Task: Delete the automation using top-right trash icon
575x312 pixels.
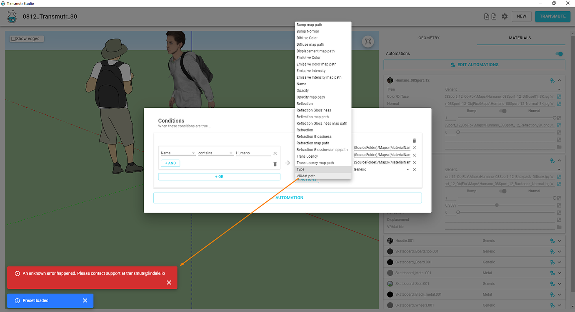Action: (414, 141)
